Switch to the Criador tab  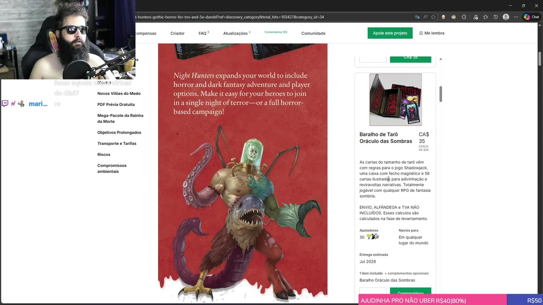tap(177, 33)
